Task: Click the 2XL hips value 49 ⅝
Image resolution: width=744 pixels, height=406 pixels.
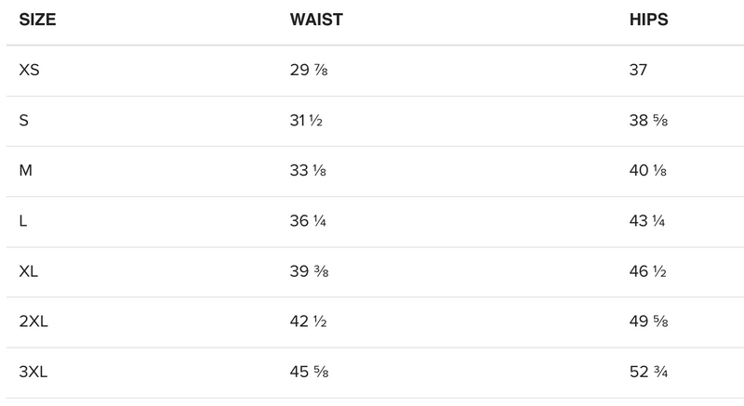Action: point(648,322)
